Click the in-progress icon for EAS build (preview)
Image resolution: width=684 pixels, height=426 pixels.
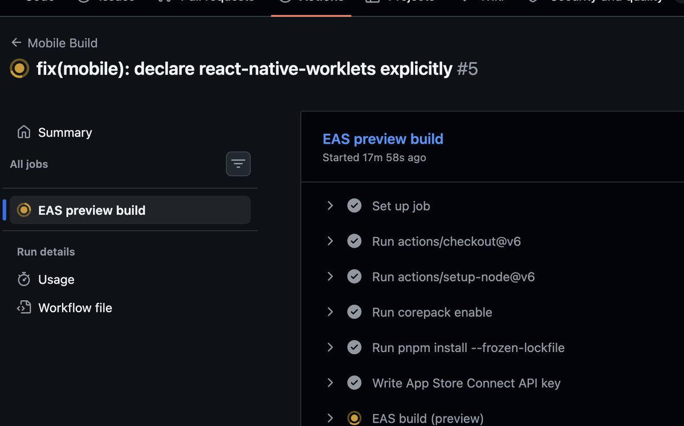tap(355, 418)
